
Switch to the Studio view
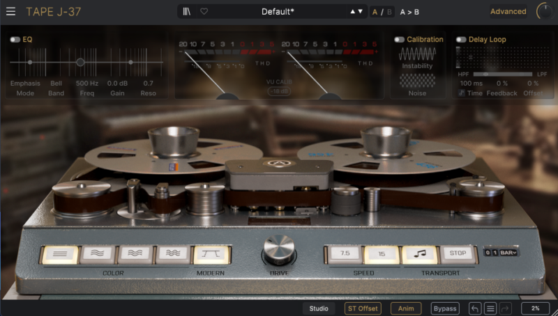click(x=319, y=308)
